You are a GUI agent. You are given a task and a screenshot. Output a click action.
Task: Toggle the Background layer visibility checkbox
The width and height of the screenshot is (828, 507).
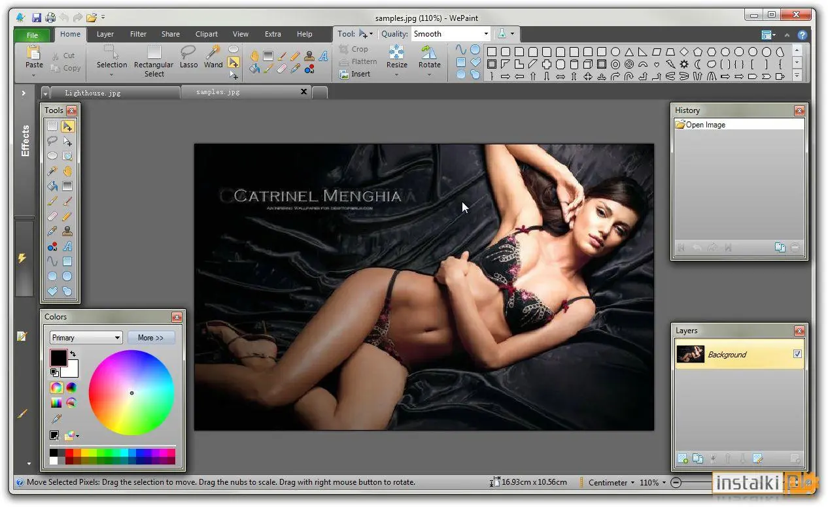797,354
